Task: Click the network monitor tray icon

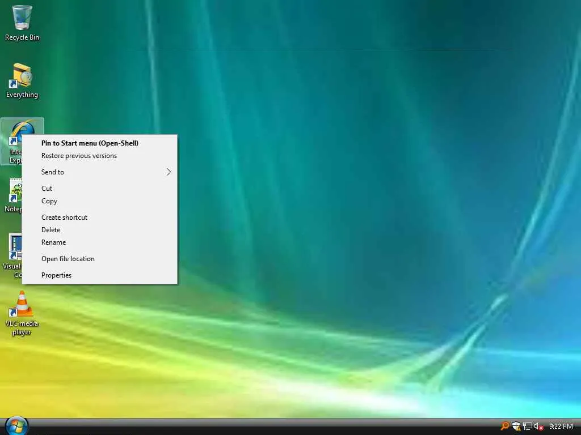Action: pos(528,426)
